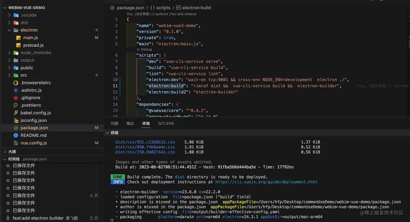Click the blue dist link in Build complete message

pyautogui.click(x=180, y=177)
